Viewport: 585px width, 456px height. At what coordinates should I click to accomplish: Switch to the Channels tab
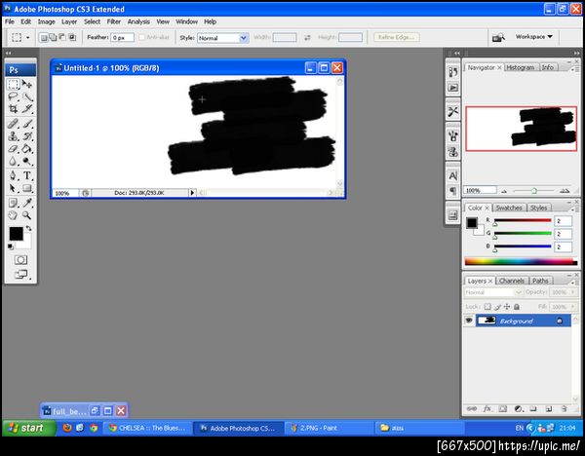coord(512,281)
